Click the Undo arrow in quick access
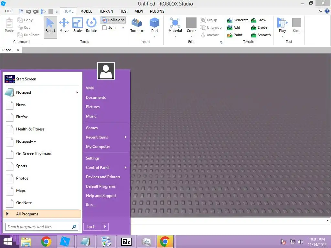Image resolution: width=331 pixels, height=248 pixels. click(28, 11)
